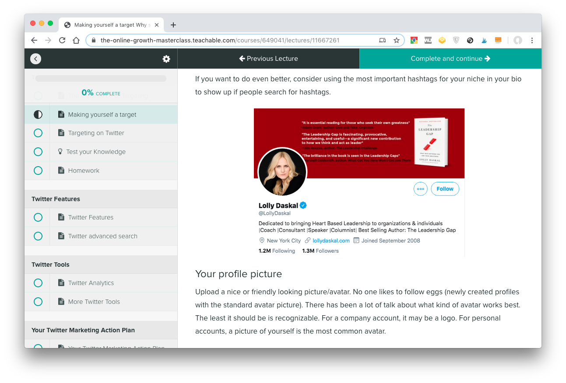The image size is (566, 383).
Task: Open course settings gear icon
Action: 166,59
